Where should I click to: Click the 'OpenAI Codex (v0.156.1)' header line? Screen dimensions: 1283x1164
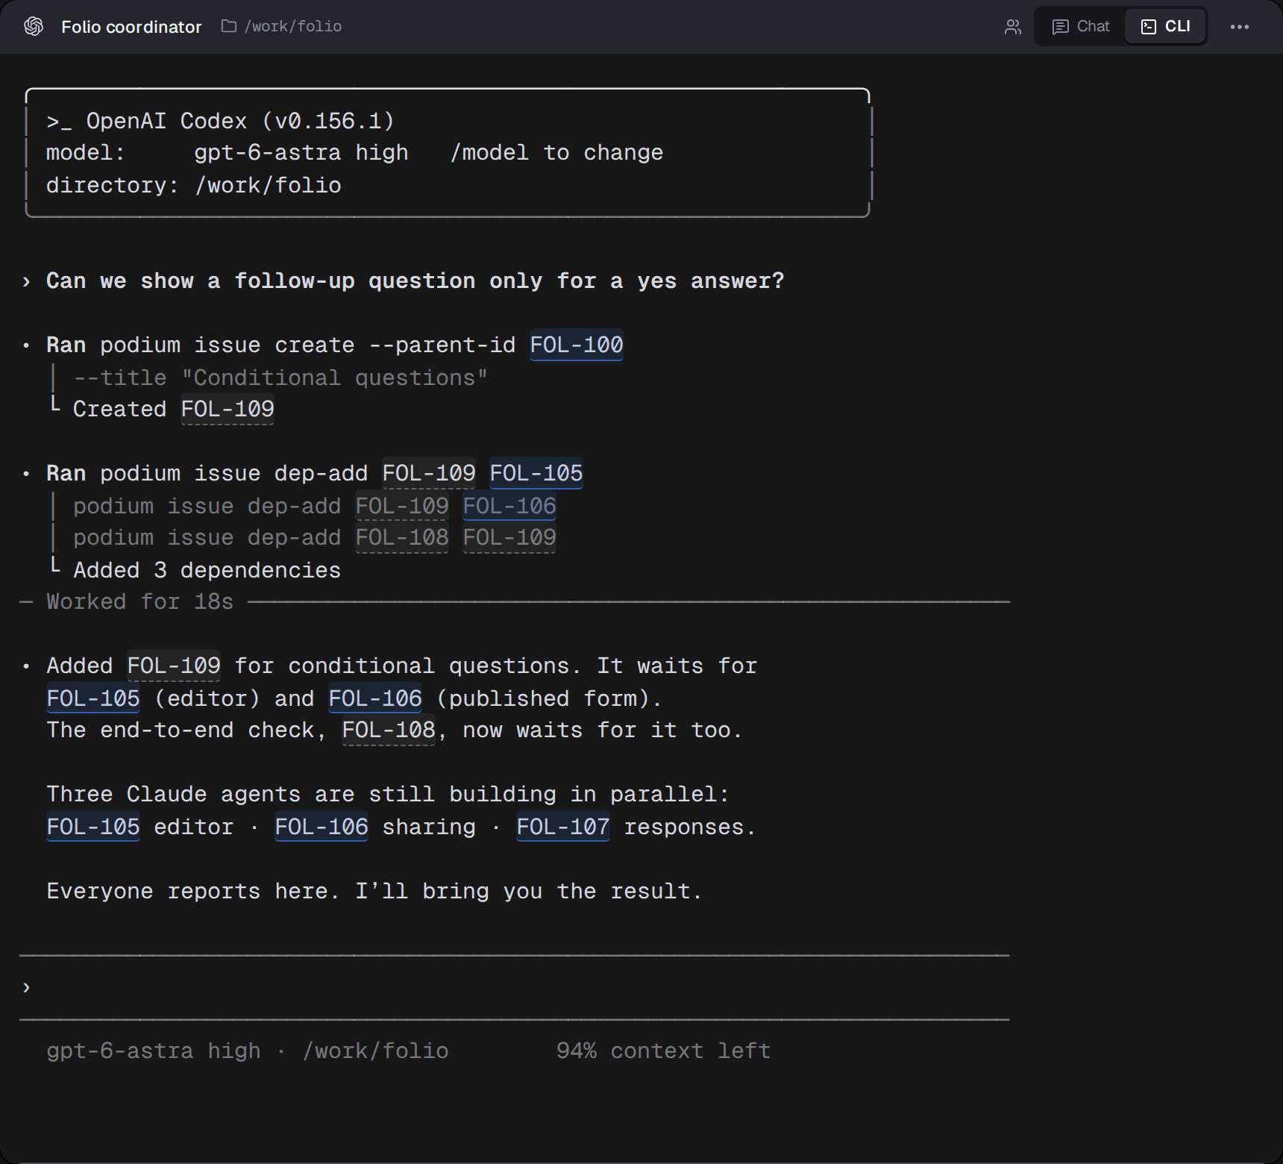click(220, 121)
